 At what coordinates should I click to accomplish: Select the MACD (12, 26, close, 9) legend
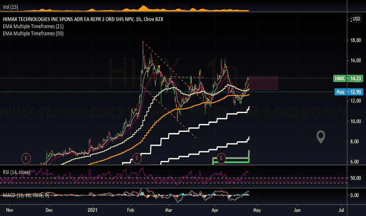[26, 195]
